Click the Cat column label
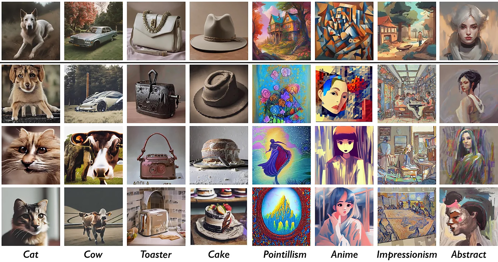This screenshot has width=498, height=262. (x=31, y=254)
